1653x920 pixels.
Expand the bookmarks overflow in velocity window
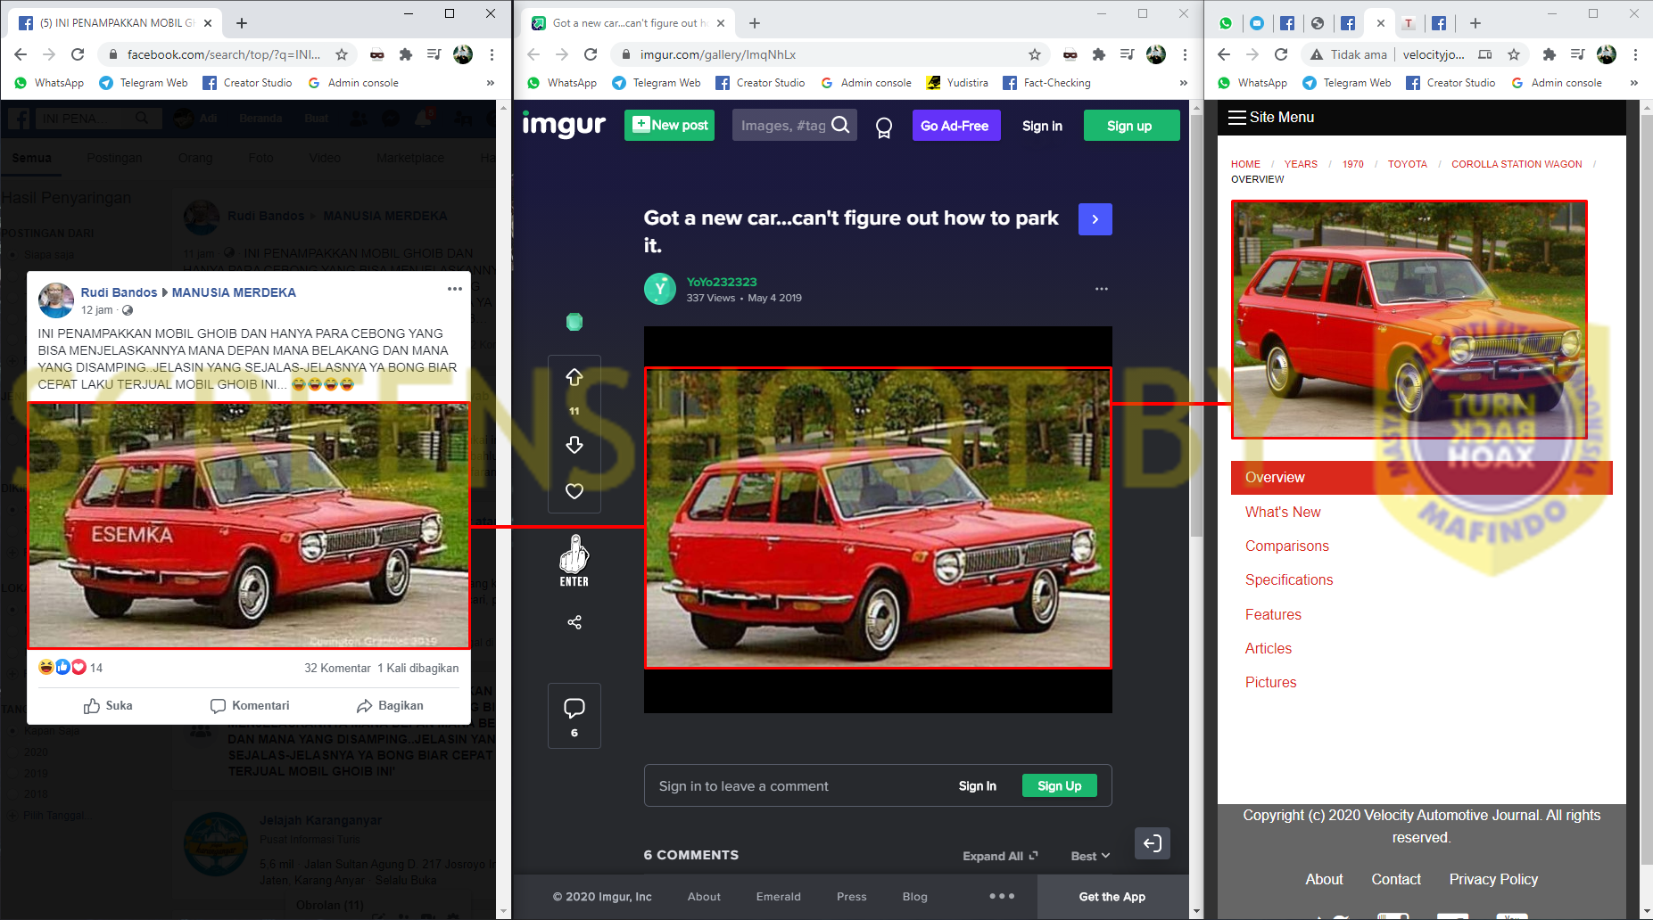(1633, 83)
